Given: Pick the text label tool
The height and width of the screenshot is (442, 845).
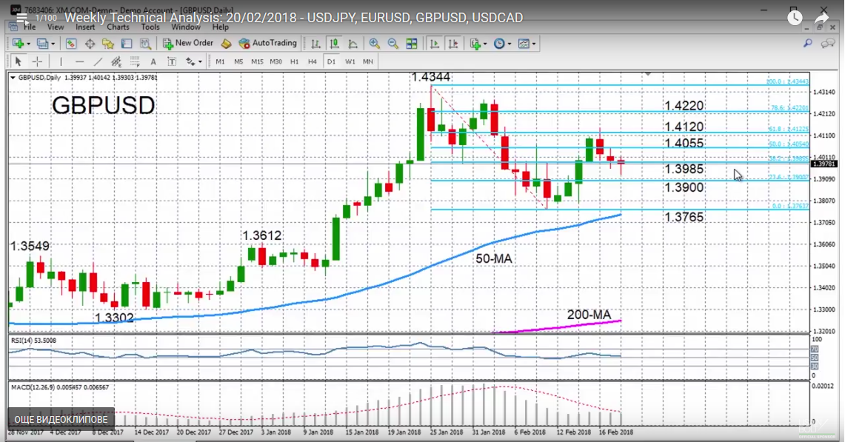Looking at the screenshot, I should pyautogui.click(x=153, y=61).
